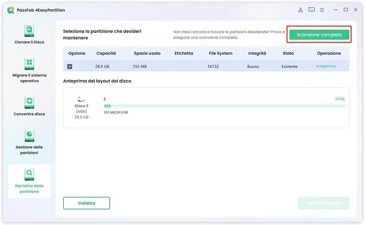Click the File System column header
Viewport: 365px width, 225px height.
pos(221,53)
